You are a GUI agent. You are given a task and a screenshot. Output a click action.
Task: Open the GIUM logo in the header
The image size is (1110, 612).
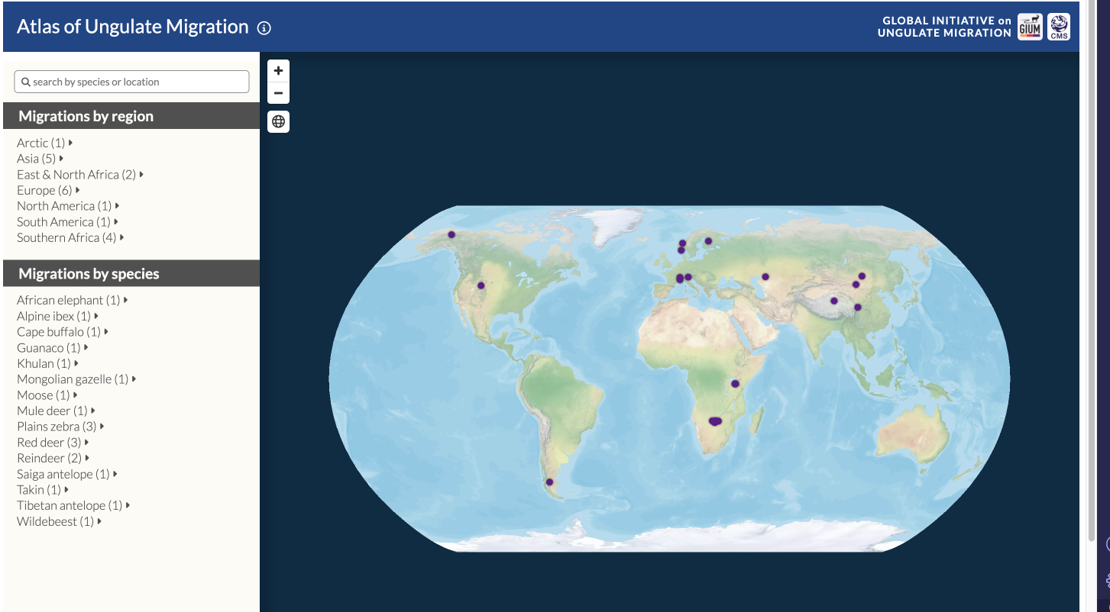tap(1030, 27)
